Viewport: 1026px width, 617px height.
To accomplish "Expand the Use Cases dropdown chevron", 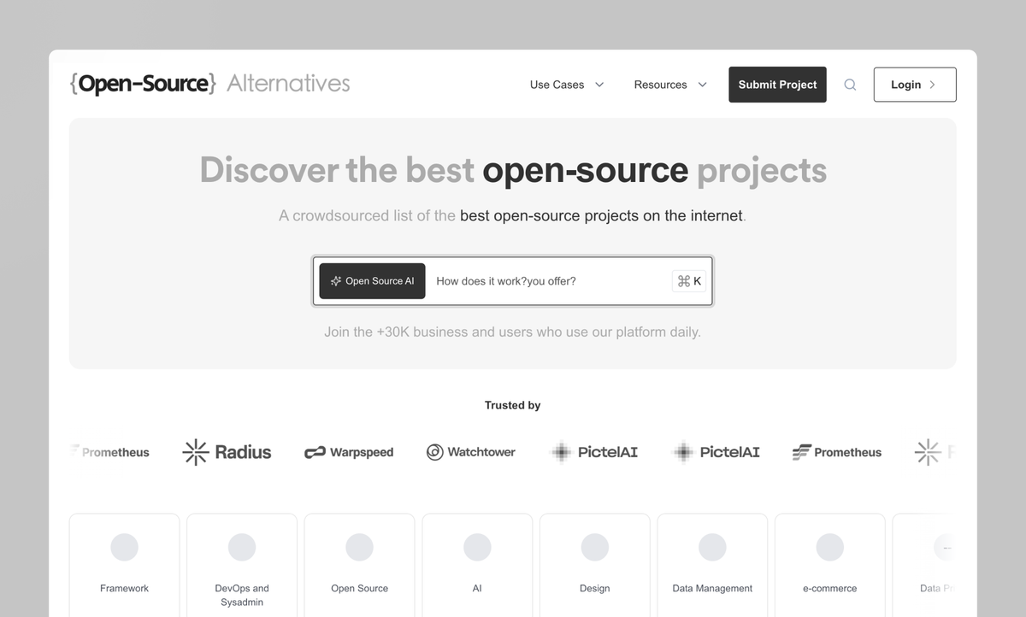I will click(599, 85).
